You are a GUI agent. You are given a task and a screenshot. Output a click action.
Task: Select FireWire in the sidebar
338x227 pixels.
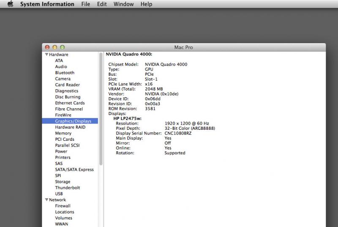[63, 115]
